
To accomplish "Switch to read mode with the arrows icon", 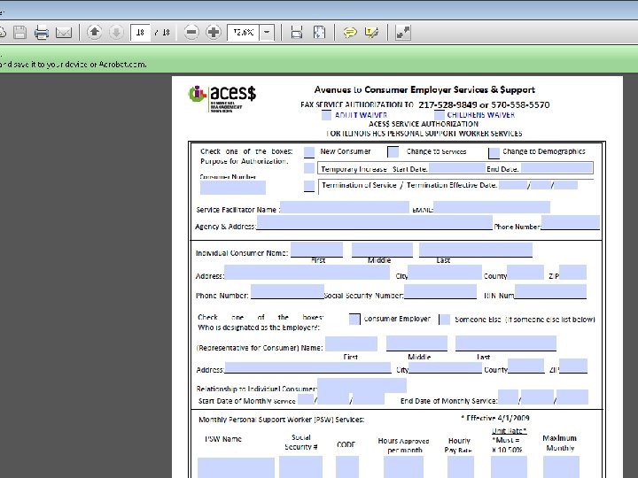I will pos(403,33).
